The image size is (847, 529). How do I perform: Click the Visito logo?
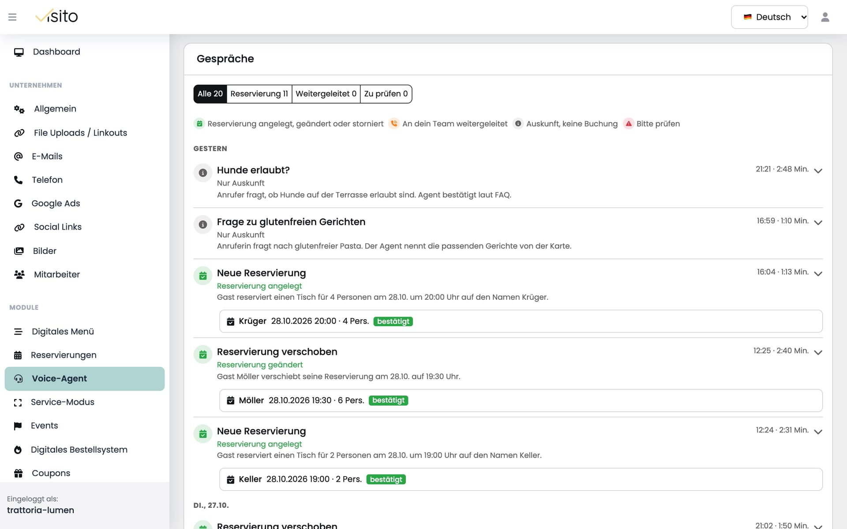point(56,16)
